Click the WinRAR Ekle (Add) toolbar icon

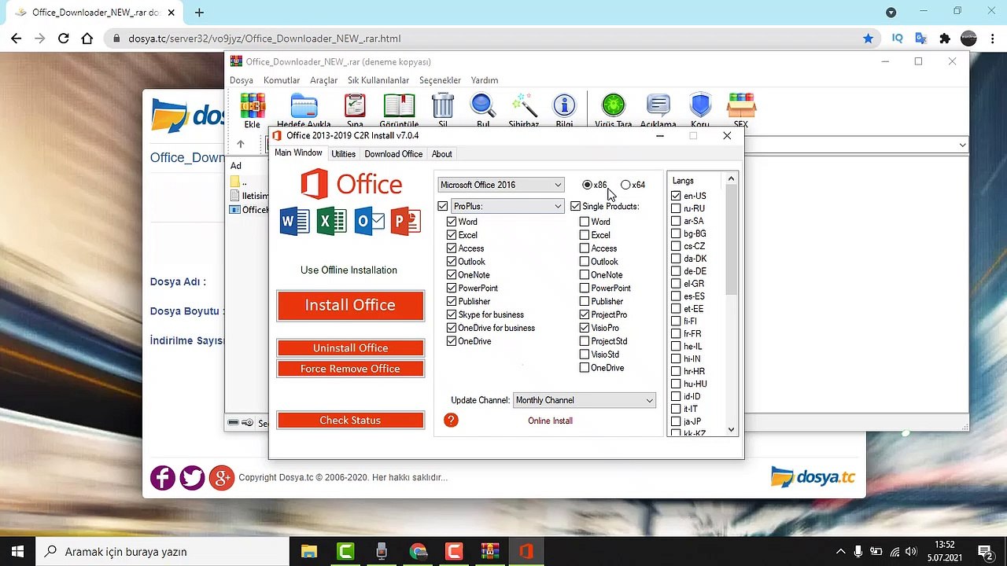click(x=253, y=106)
